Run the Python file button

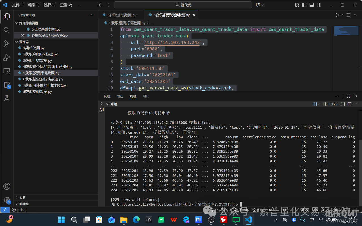[x=337, y=15]
